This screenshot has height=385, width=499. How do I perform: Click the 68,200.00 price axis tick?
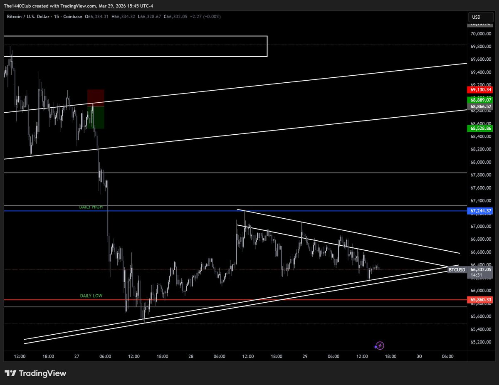[x=481, y=149]
